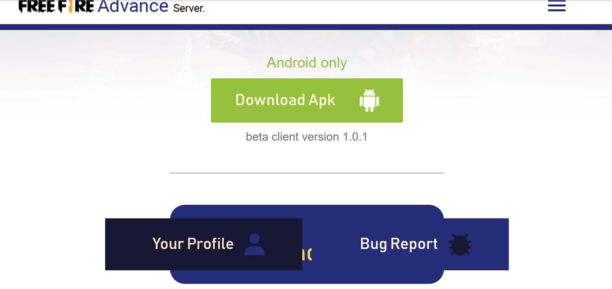Open Your Profile section
This screenshot has width=612, height=289.
pos(204,244)
